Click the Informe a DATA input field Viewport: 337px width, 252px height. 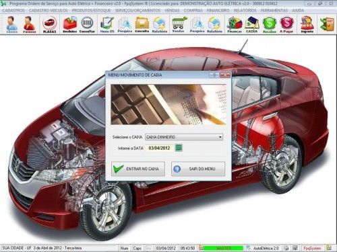click(159, 148)
